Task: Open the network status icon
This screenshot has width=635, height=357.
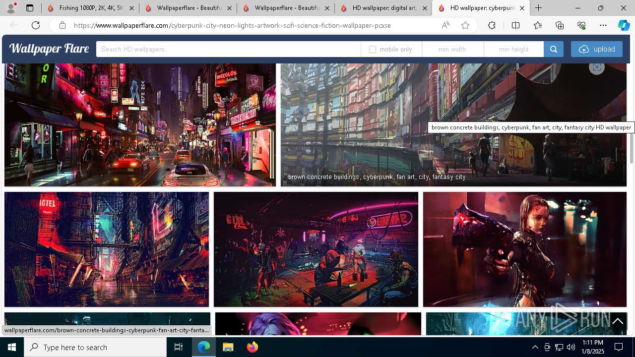Action: pos(559,347)
